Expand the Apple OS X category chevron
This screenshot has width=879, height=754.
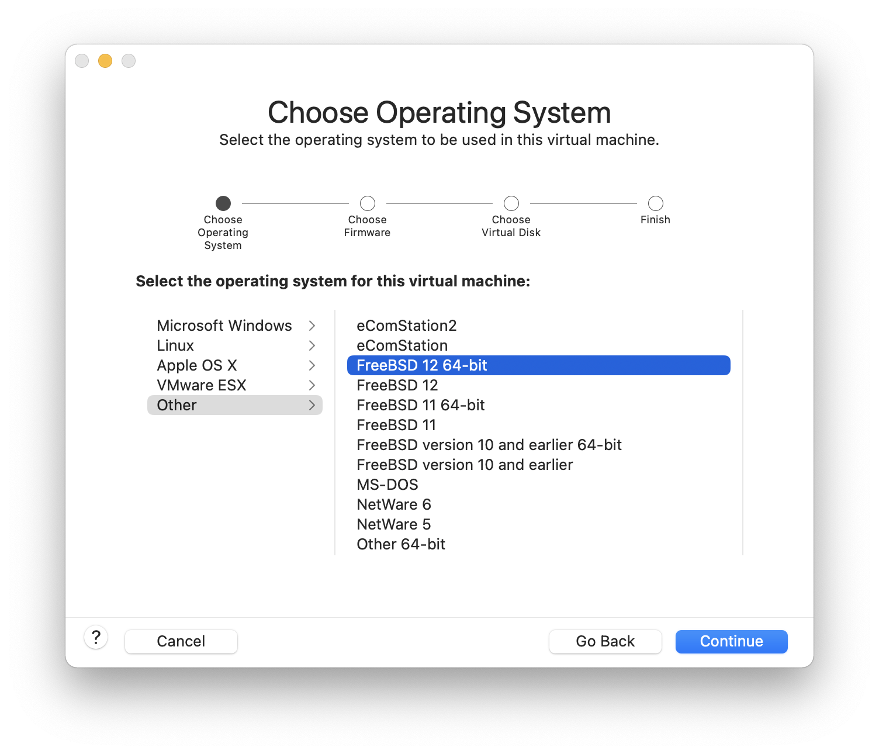pyautogui.click(x=313, y=365)
